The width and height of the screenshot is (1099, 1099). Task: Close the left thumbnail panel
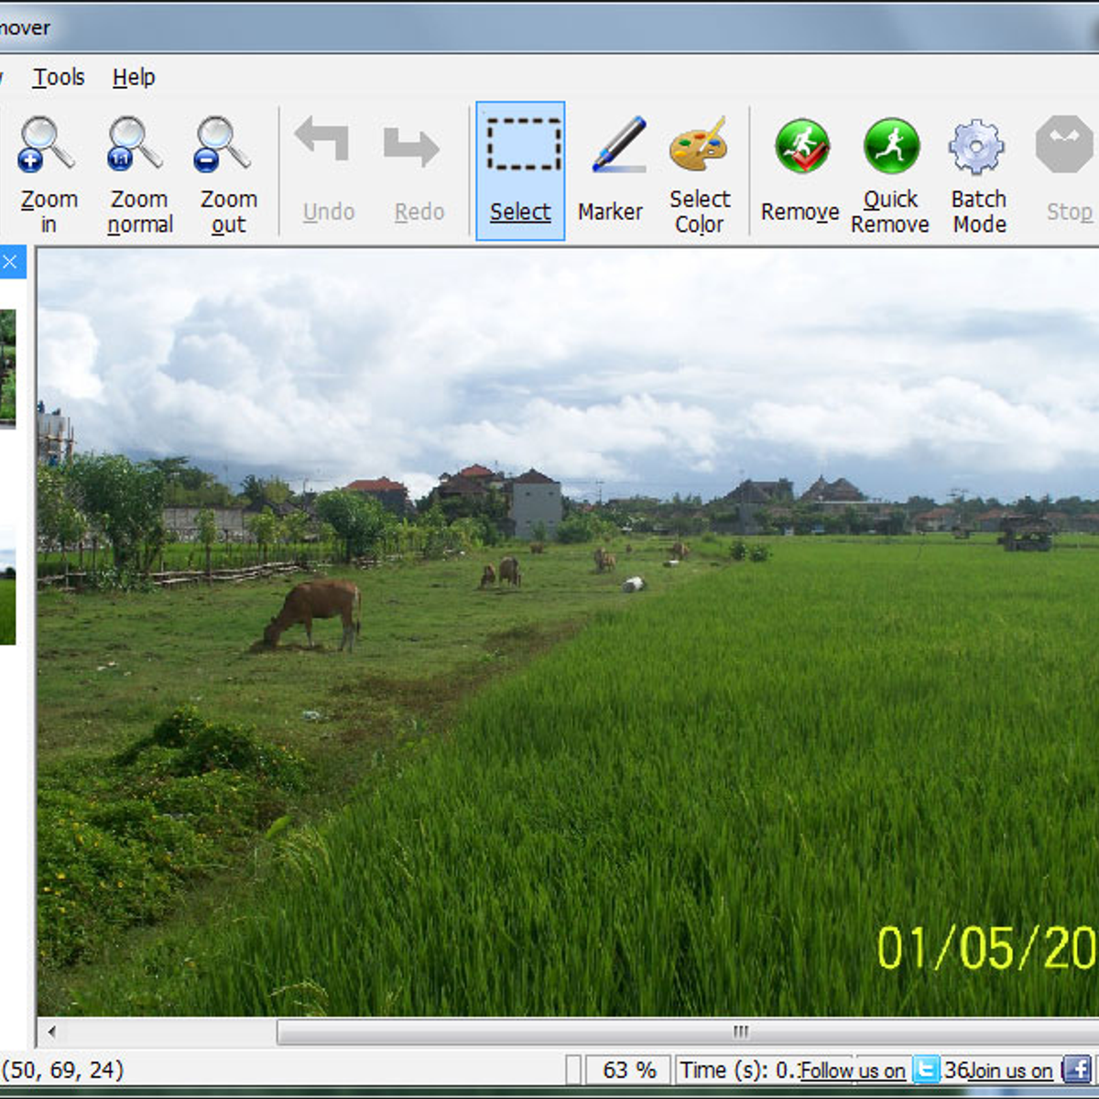(10, 263)
